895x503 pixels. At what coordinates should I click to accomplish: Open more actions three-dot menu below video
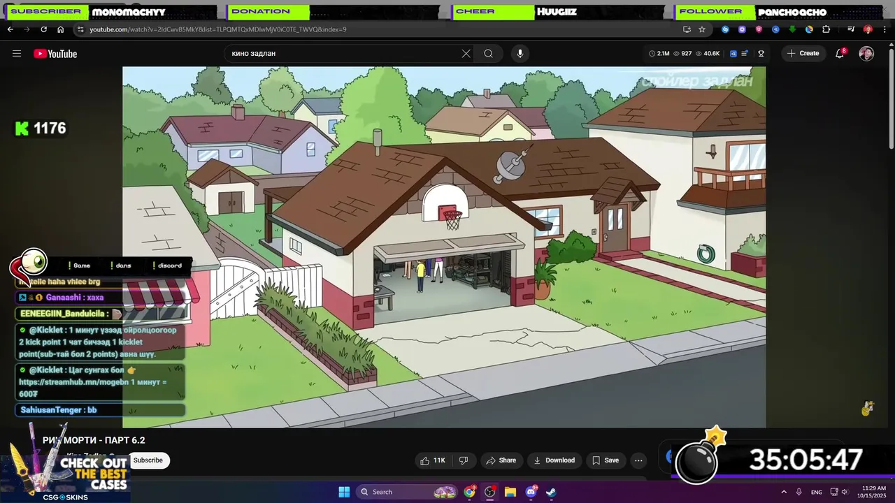(638, 460)
